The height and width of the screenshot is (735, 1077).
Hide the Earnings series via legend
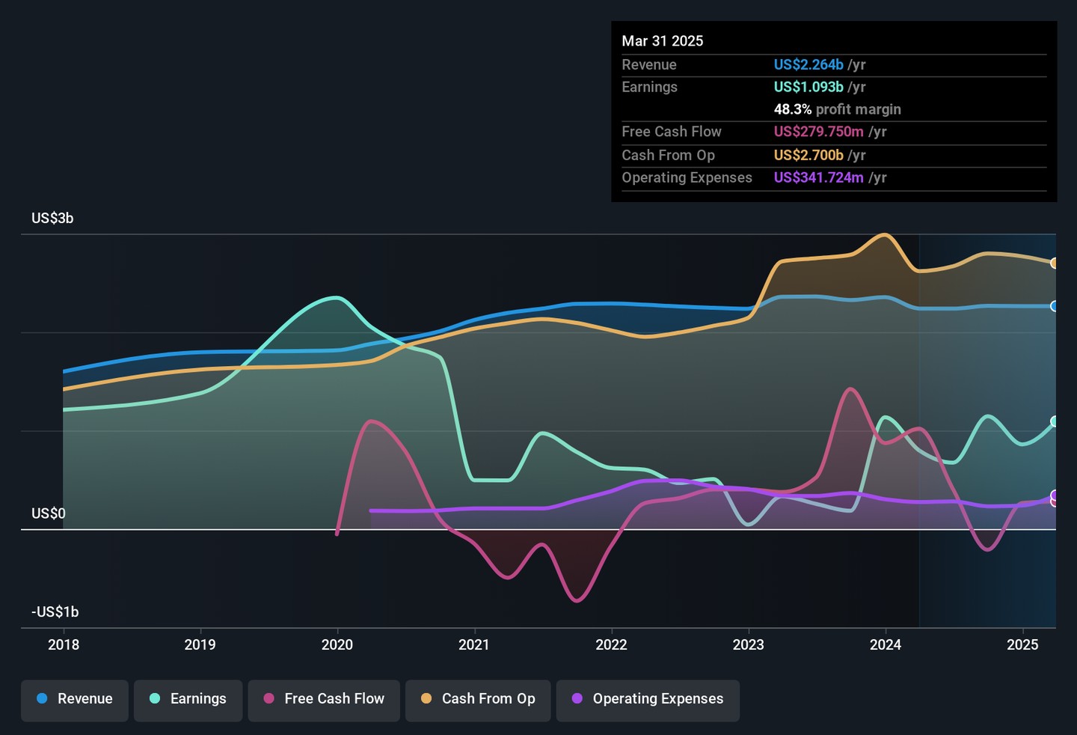[188, 700]
